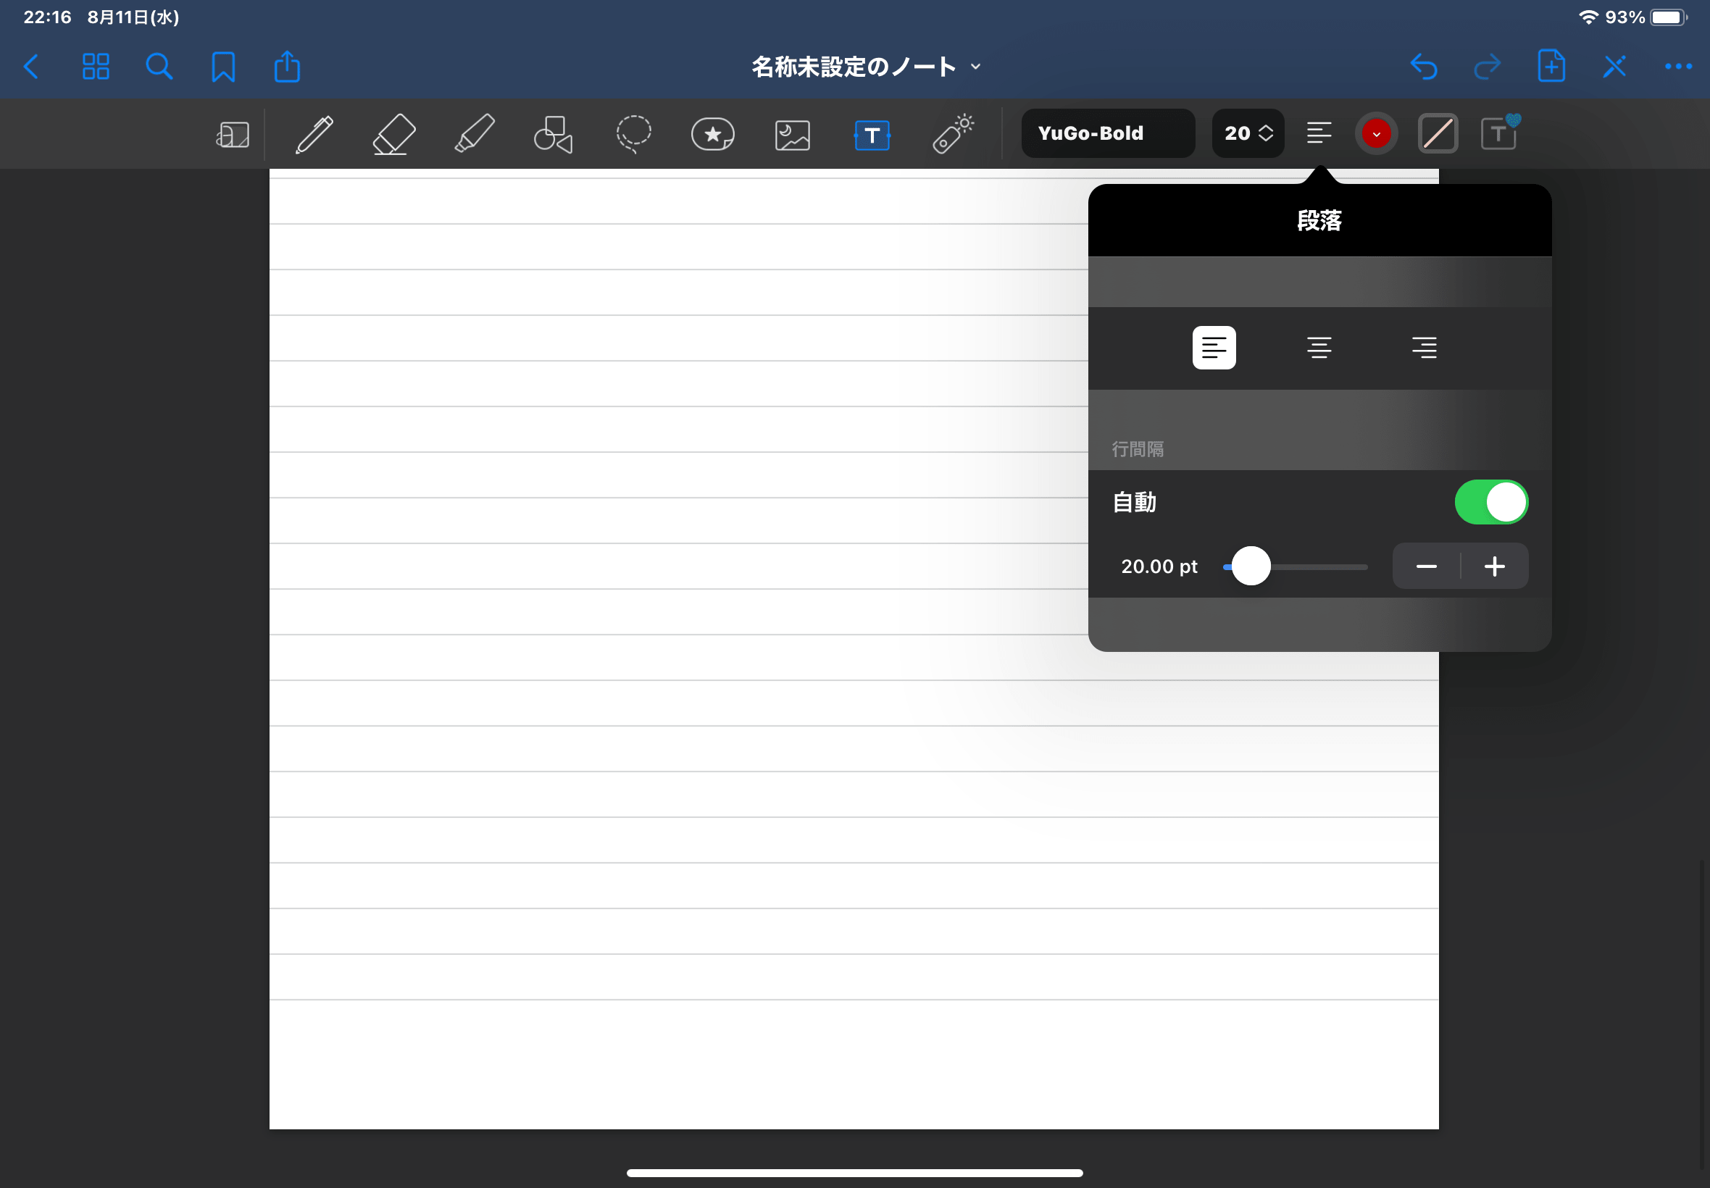The height and width of the screenshot is (1188, 1710).
Task: Turn off the 自動 line spacing switch
Action: pos(1490,503)
